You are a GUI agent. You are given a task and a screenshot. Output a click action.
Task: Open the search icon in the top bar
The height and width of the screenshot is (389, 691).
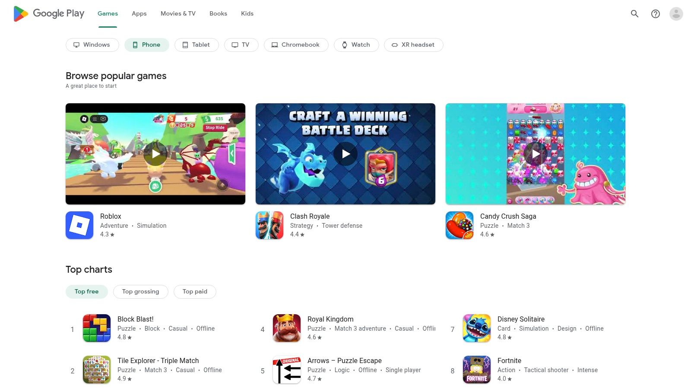pos(634,13)
